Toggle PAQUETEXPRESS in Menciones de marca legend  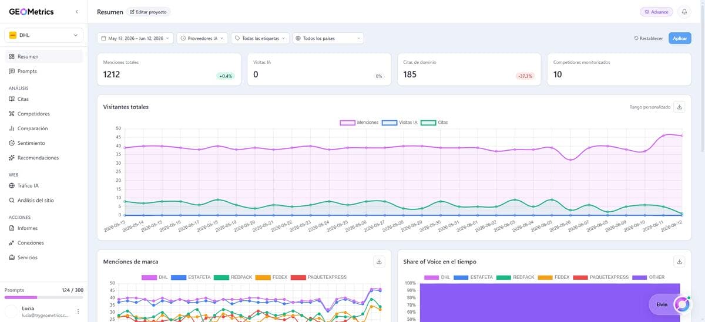[318, 277]
